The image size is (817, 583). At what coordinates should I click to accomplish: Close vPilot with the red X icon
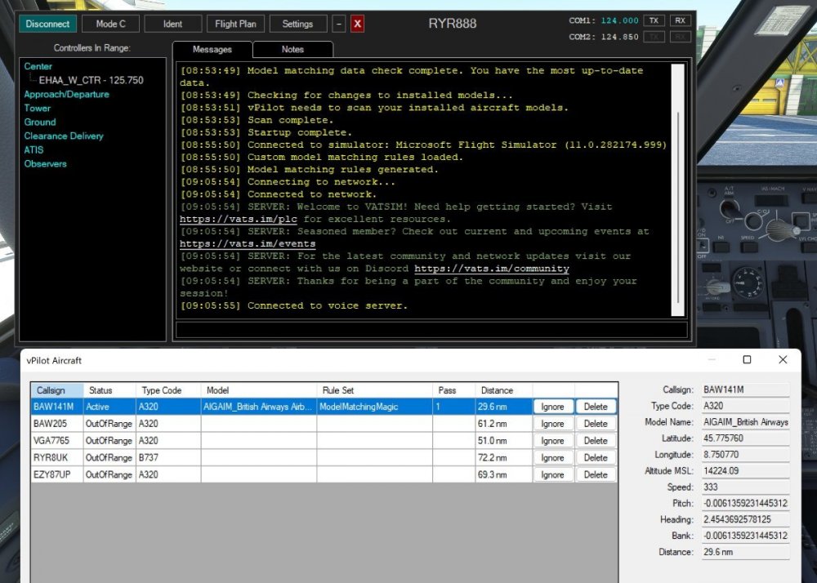pyautogui.click(x=357, y=24)
